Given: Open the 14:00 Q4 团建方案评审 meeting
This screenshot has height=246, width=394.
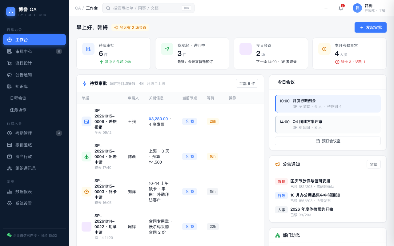Looking at the screenshot, I should pyautogui.click(x=328, y=125).
